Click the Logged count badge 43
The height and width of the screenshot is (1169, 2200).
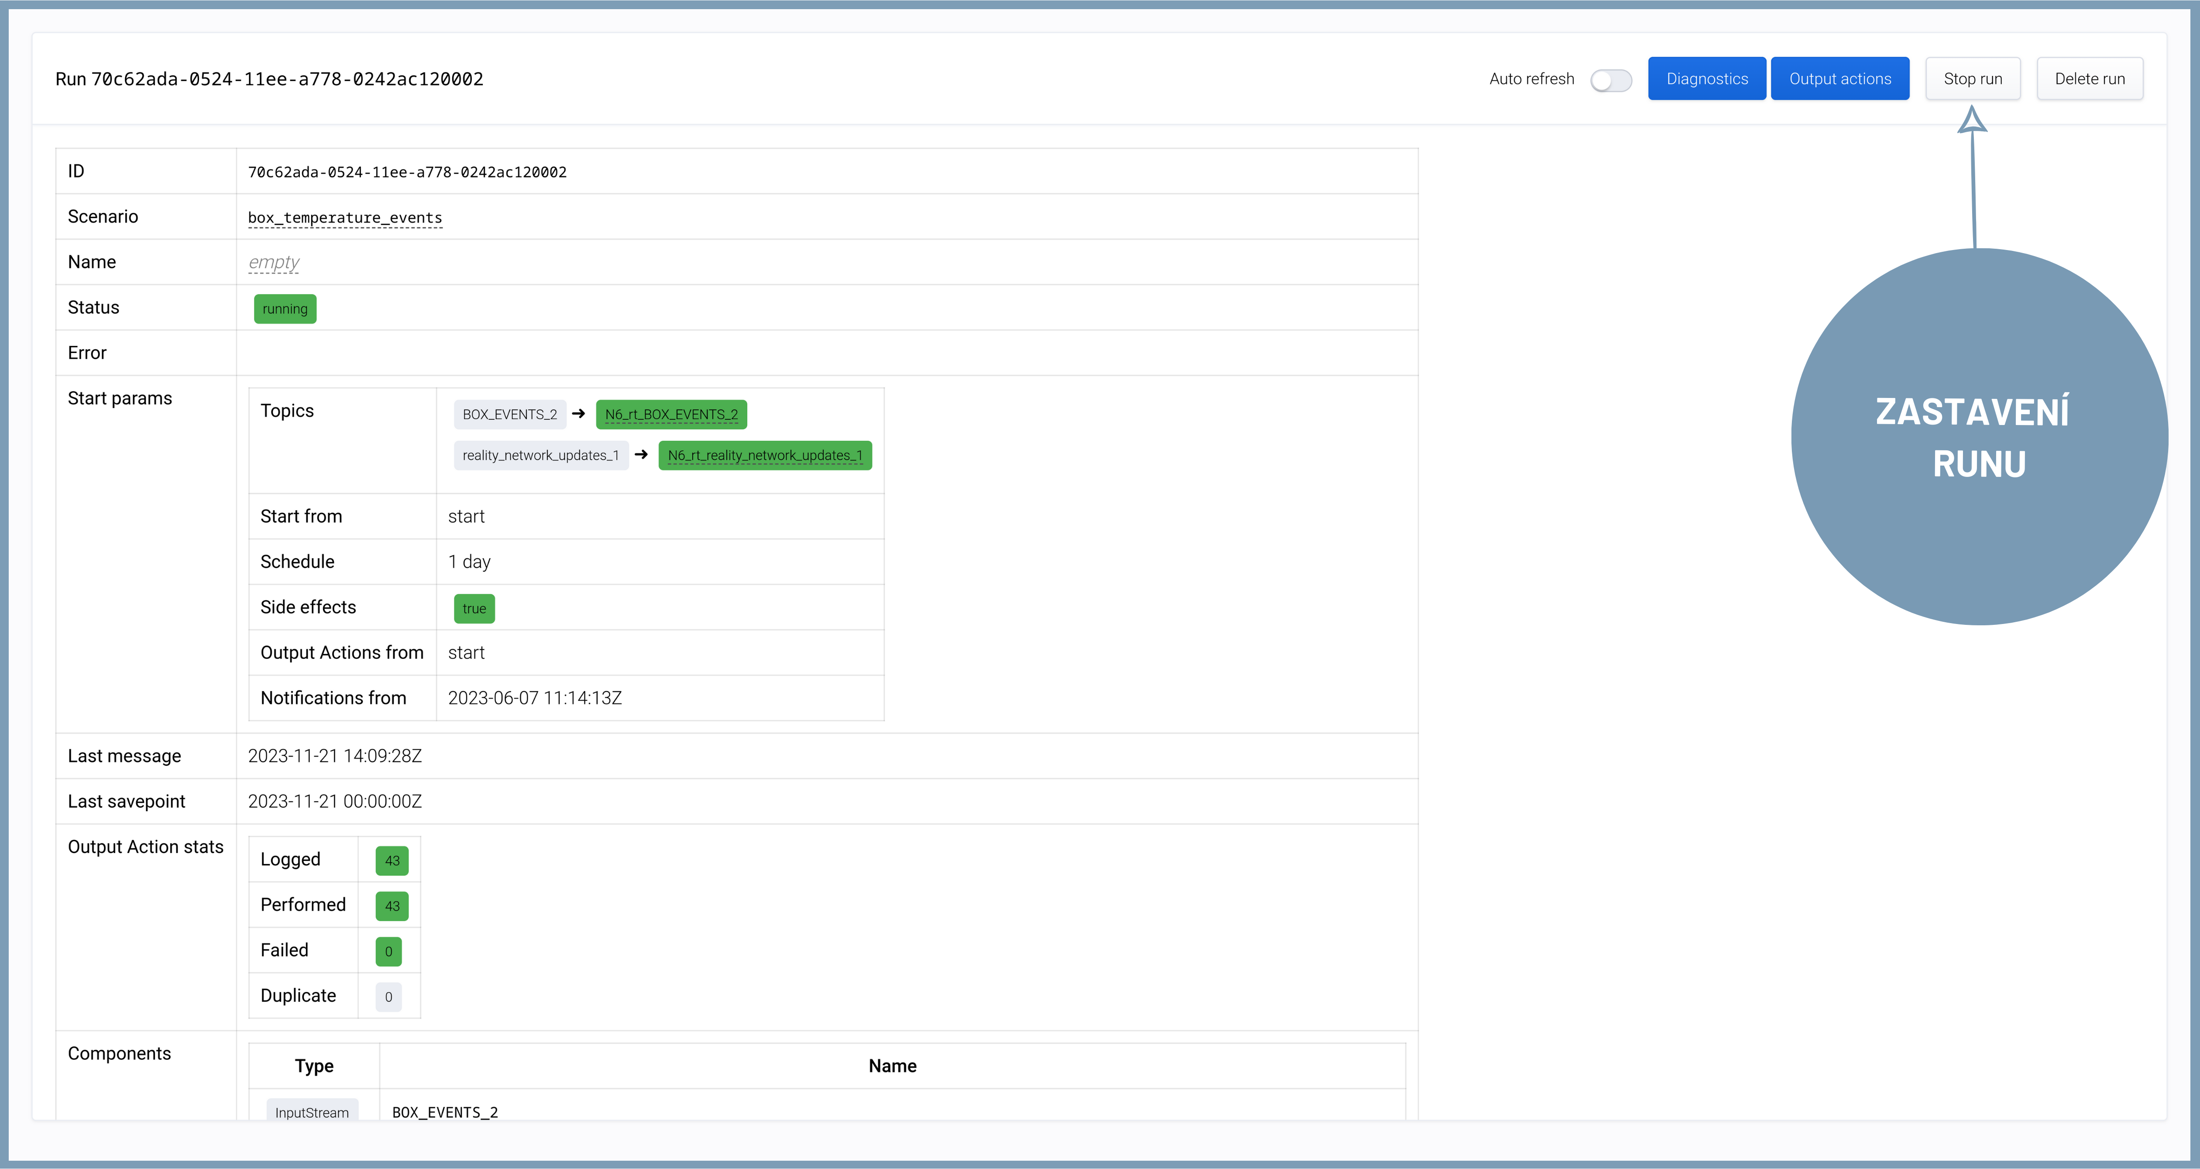pyautogui.click(x=392, y=861)
